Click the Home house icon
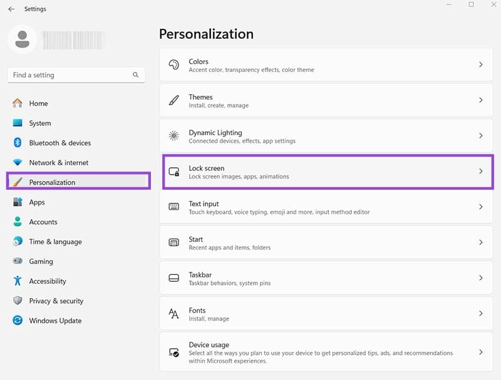The width and height of the screenshot is (501, 380). (x=18, y=103)
